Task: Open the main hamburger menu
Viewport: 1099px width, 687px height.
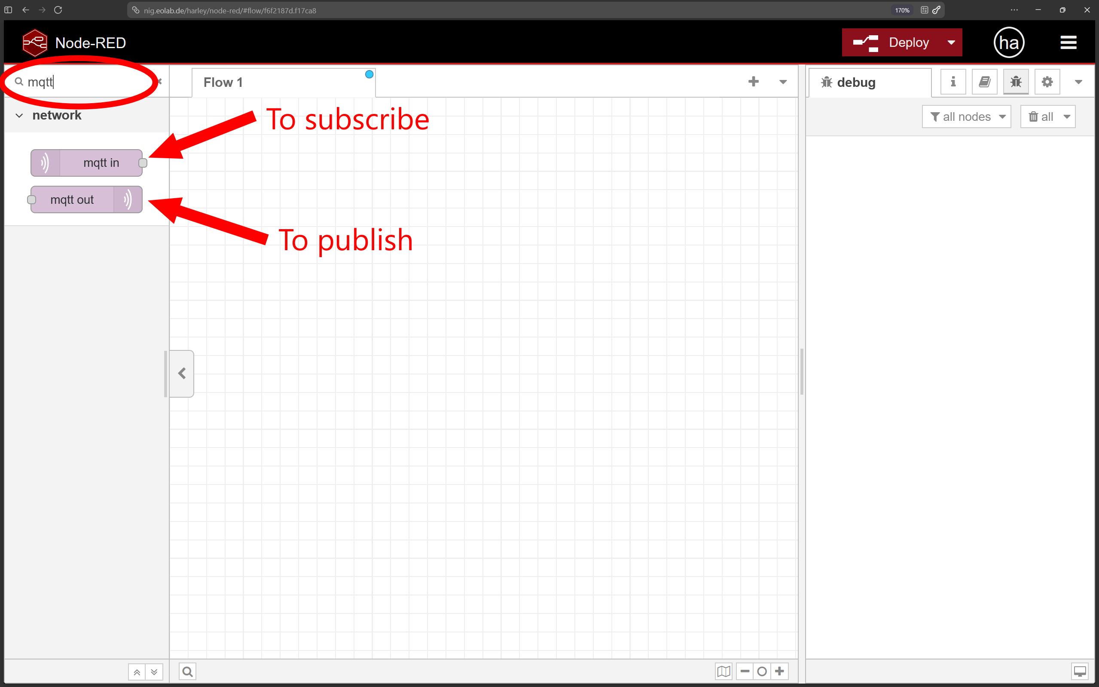Action: tap(1068, 42)
